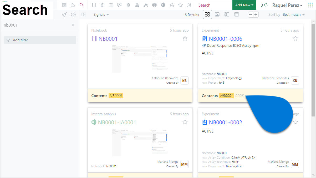This screenshot has height=178, width=316.
Task: Open the experiment clipboard icon in toolbar
Action: pyautogui.click(x=103, y=5)
